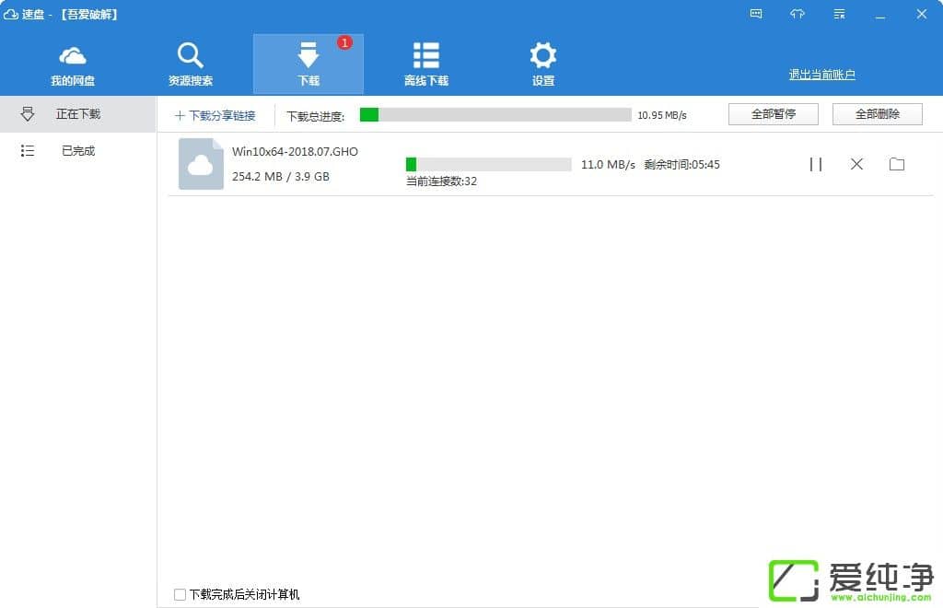
Task: Select 正在下载 in the sidebar
Action: pos(77,114)
